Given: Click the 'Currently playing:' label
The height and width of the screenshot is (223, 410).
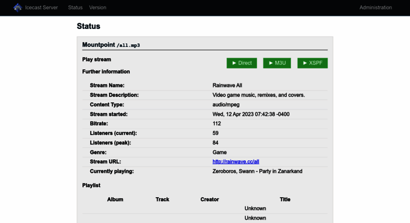Looking at the screenshot, I should point(112,171).
